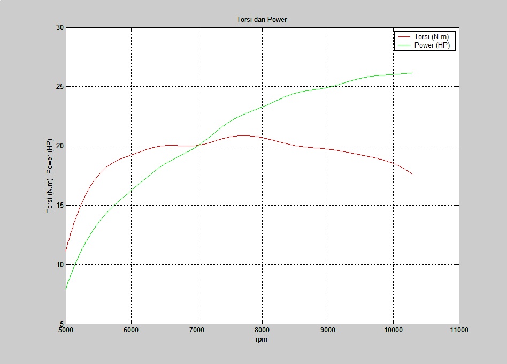Click the red torque curve's peak point

coord(243,135)
